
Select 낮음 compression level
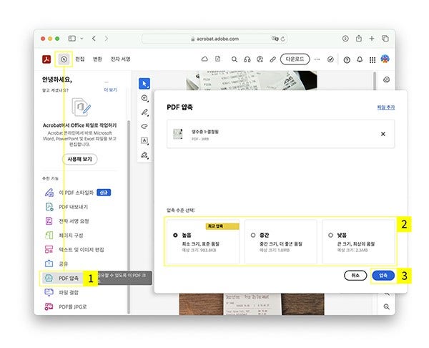(x=358, y=242)
